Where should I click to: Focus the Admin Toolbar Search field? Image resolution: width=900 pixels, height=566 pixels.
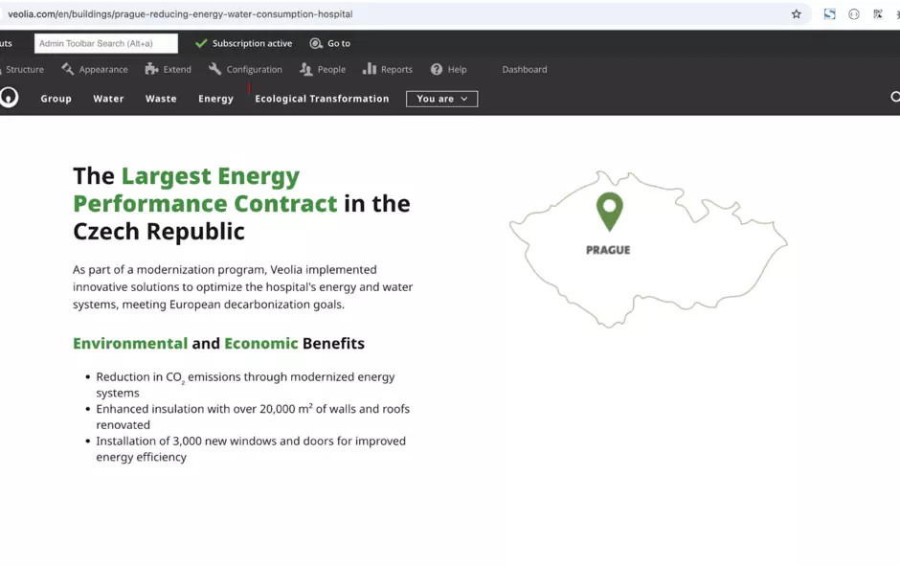click(105, 43)
